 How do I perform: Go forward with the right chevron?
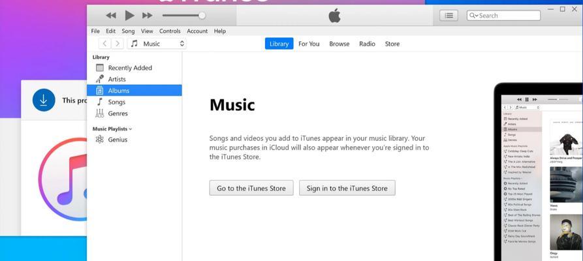point(118,44)
